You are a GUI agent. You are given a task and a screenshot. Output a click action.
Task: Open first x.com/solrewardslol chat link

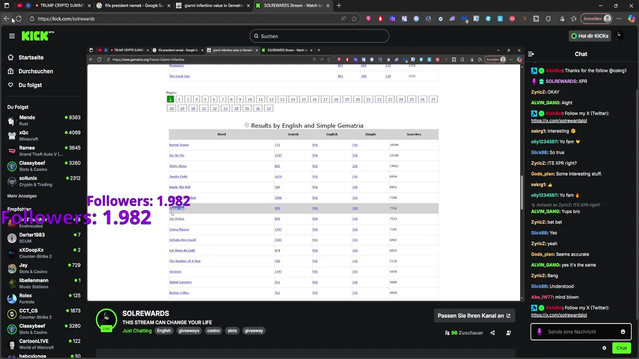pos(559,121)
